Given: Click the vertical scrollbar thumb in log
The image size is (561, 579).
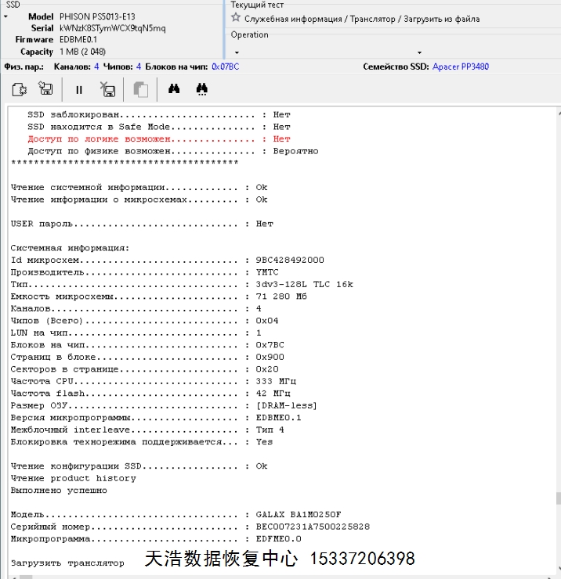Looking at the screenshot, I should point(558,498).
